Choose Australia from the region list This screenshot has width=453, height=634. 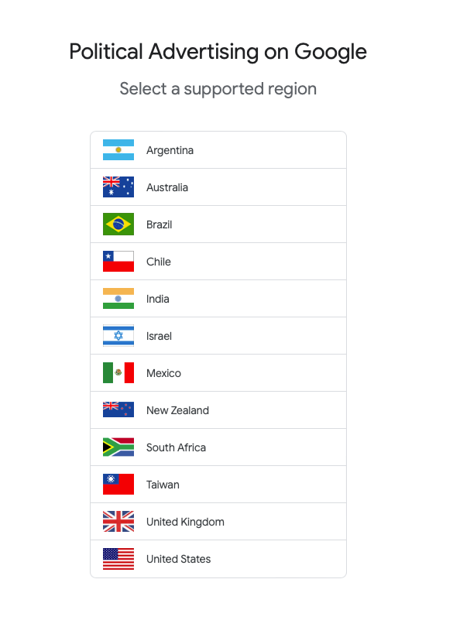point(218,187)
